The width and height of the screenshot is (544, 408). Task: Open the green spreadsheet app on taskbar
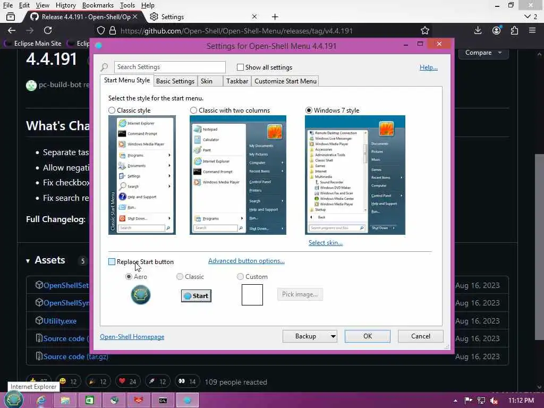pos(89,401)
